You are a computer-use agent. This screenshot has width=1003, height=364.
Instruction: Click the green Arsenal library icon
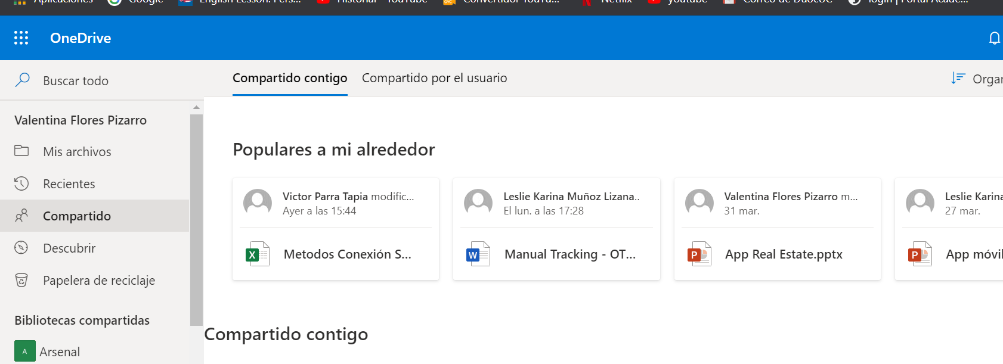pos(24,351)
